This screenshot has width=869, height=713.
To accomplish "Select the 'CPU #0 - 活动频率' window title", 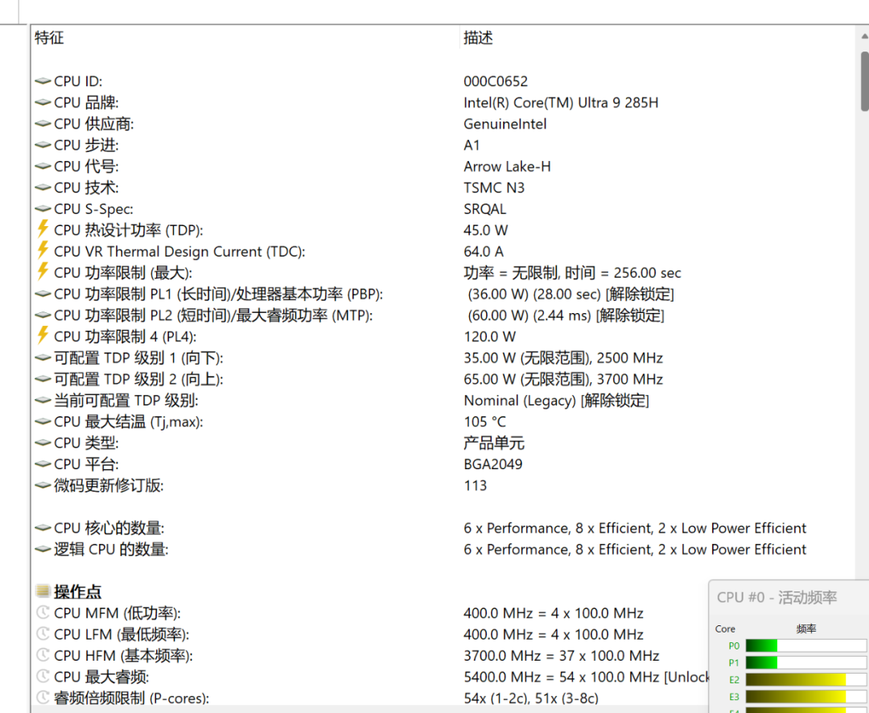I will click(x=776, y=598).
